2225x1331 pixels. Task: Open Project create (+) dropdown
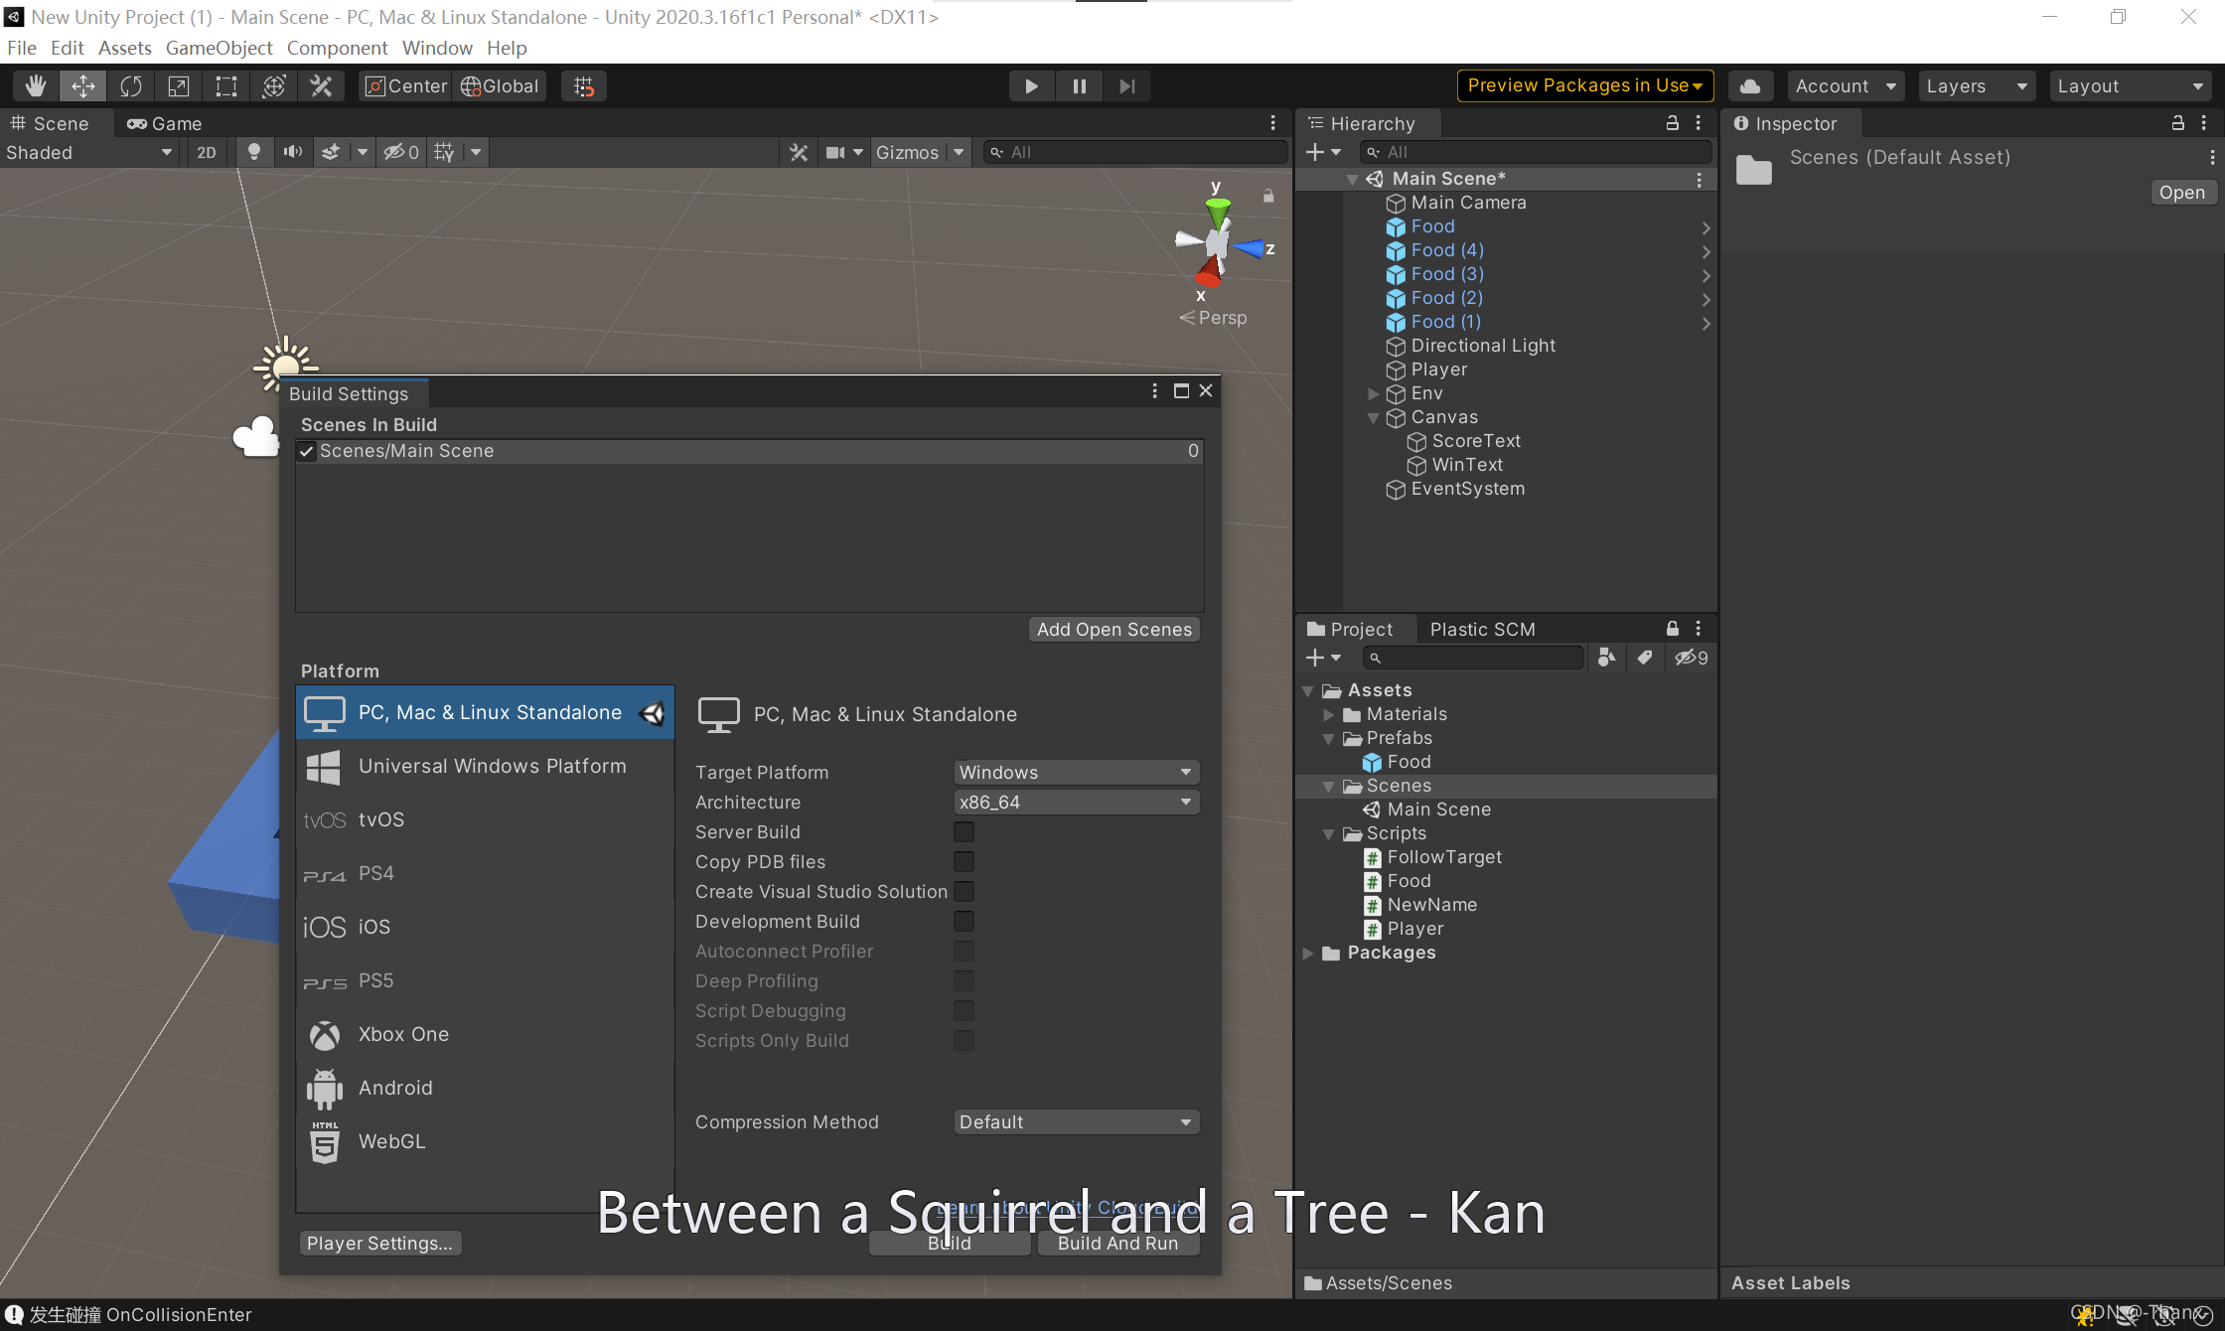[x=1323, y=658]
